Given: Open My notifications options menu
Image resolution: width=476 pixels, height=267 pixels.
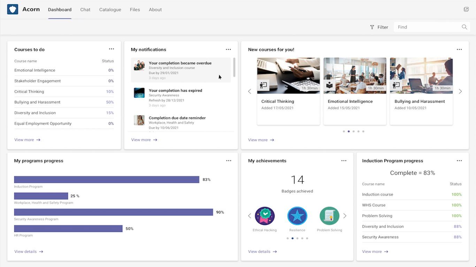Looking at the screenshot, I should [x=228, y=49].
